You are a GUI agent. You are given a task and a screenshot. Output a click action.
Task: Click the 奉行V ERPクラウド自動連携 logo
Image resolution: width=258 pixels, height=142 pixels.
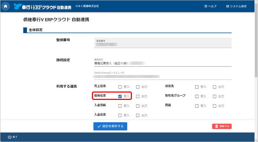tap(43, 7)
